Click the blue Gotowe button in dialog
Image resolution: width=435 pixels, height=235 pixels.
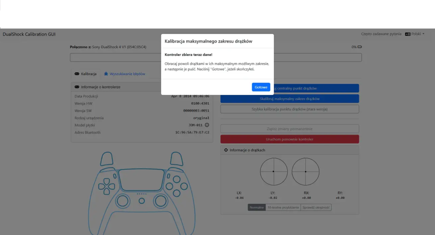(261, 87)
